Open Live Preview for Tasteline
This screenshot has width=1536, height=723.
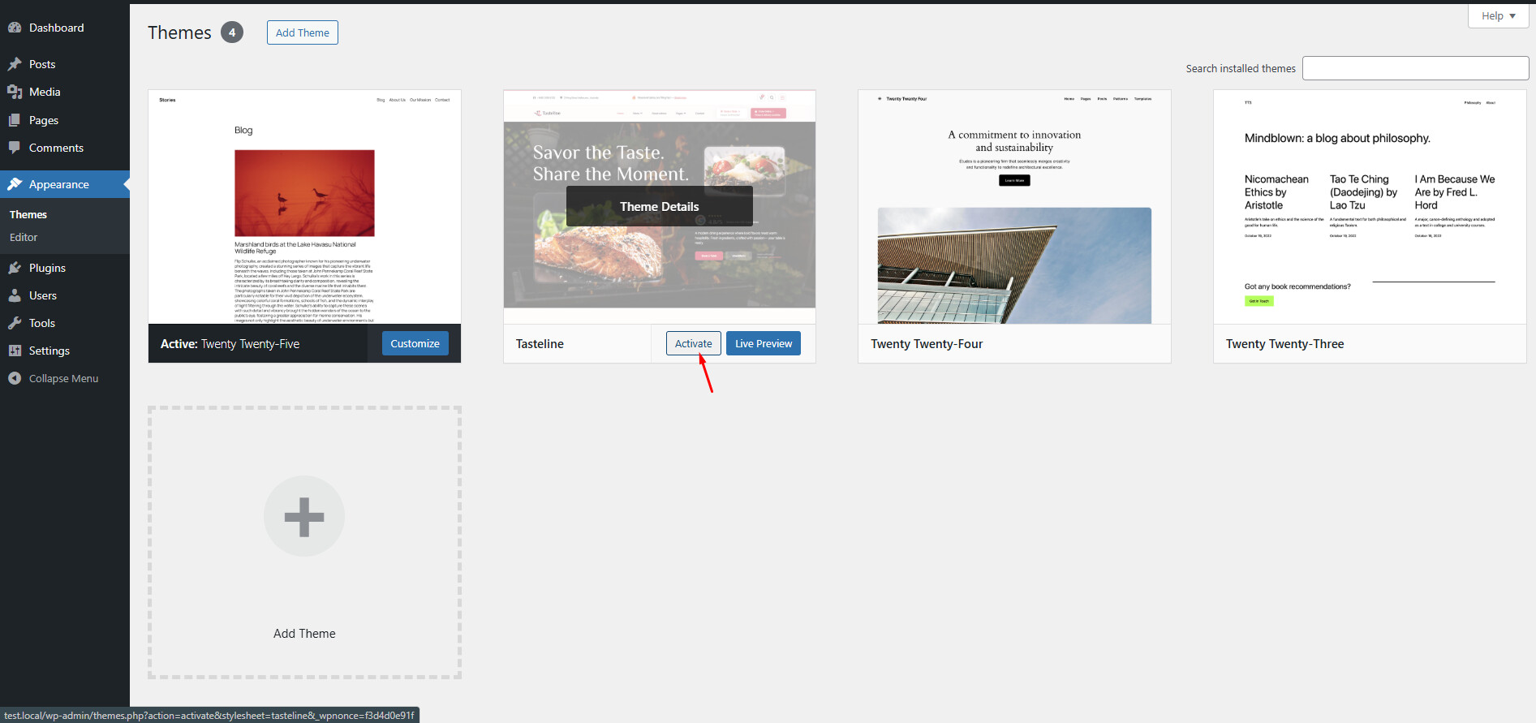pos(763,343)
